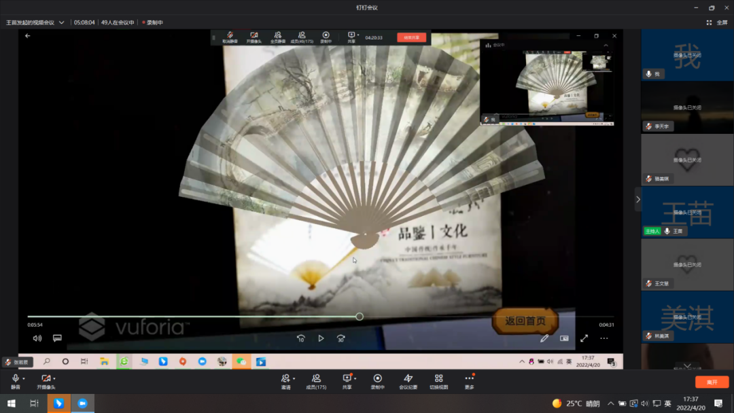Image resolution: width=734 pixels, height=413 pixels.
Task: Click the 共享 screen share icon
Action: [x=347, y=378]
